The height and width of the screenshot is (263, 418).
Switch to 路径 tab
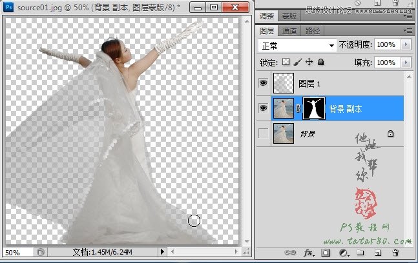pos(313,31)
